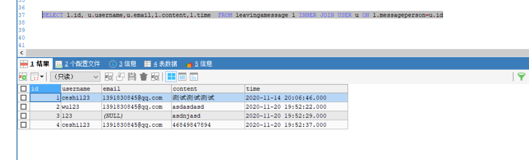The height and width of the screenshot is (160, 529).
Task: Switch to text view icon
Action: (x=194, y=77)
